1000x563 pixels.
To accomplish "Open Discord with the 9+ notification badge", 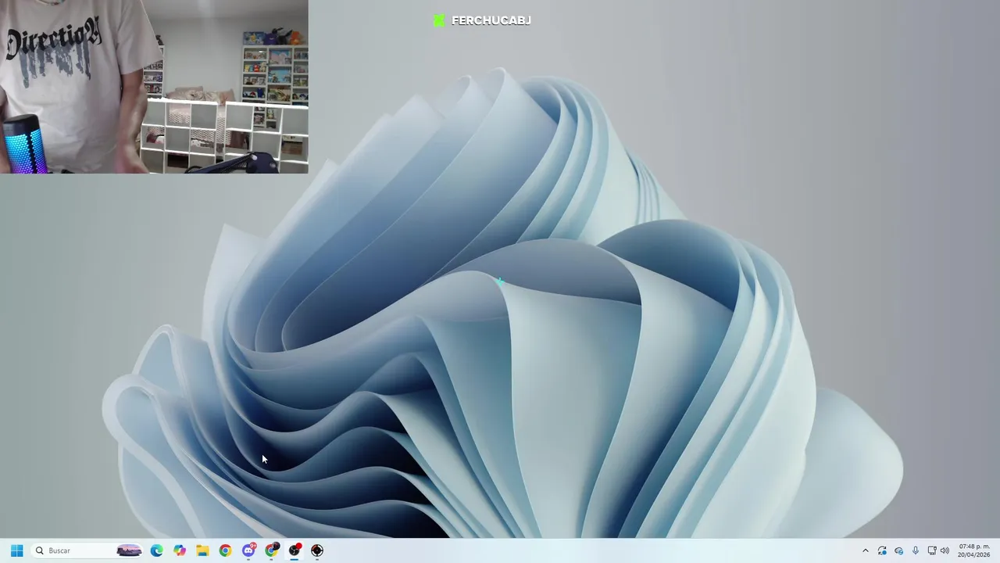I will click(x=248, y=550).
